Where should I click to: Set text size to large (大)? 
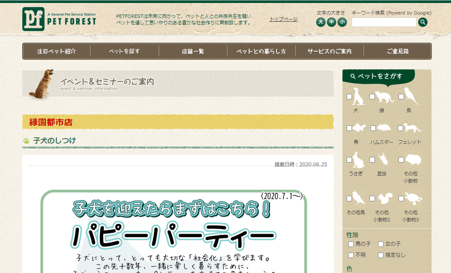tap(321, 22)
